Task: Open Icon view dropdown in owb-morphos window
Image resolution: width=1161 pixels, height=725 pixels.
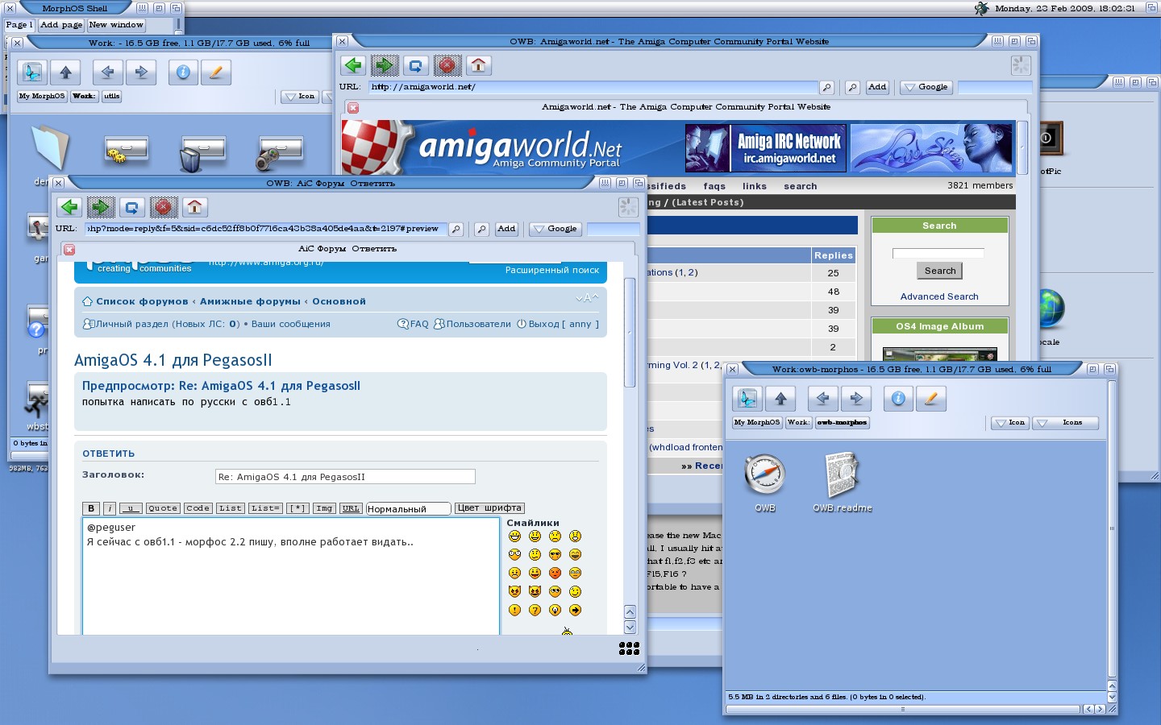Action: (x=1010, y=423)
